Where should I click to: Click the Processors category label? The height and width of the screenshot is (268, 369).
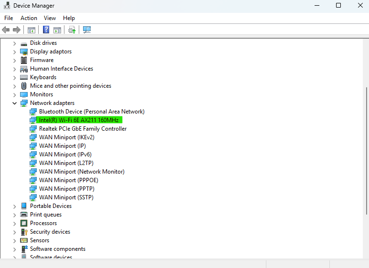43,223
